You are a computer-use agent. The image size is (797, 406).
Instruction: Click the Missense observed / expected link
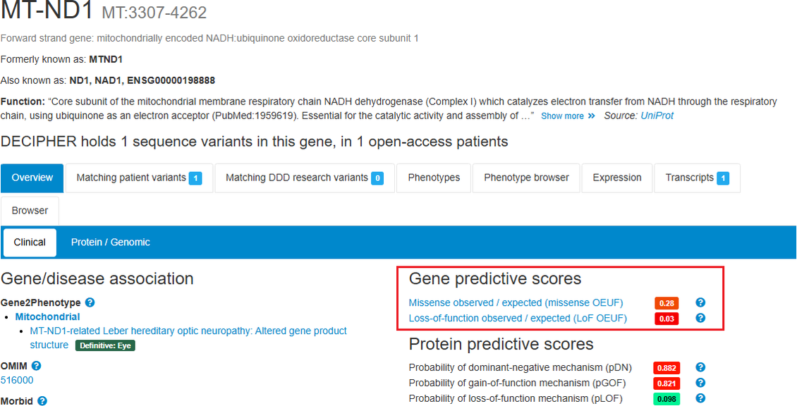516,302
